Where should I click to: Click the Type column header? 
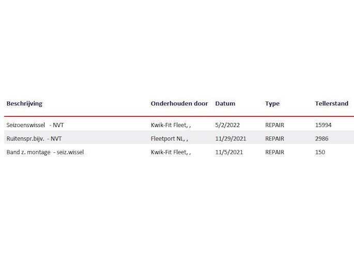[x=272, y=103]
